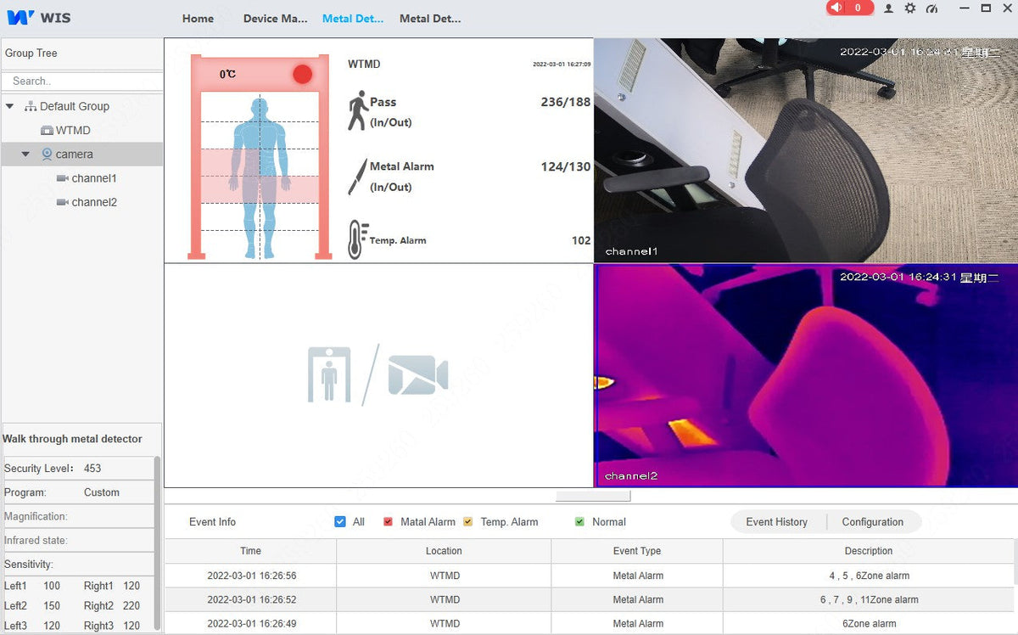Select the row with "4 , 5 , 6Zone alarm"
The width and height of the screenshot is (1018, 635).
tap(588, 576)
